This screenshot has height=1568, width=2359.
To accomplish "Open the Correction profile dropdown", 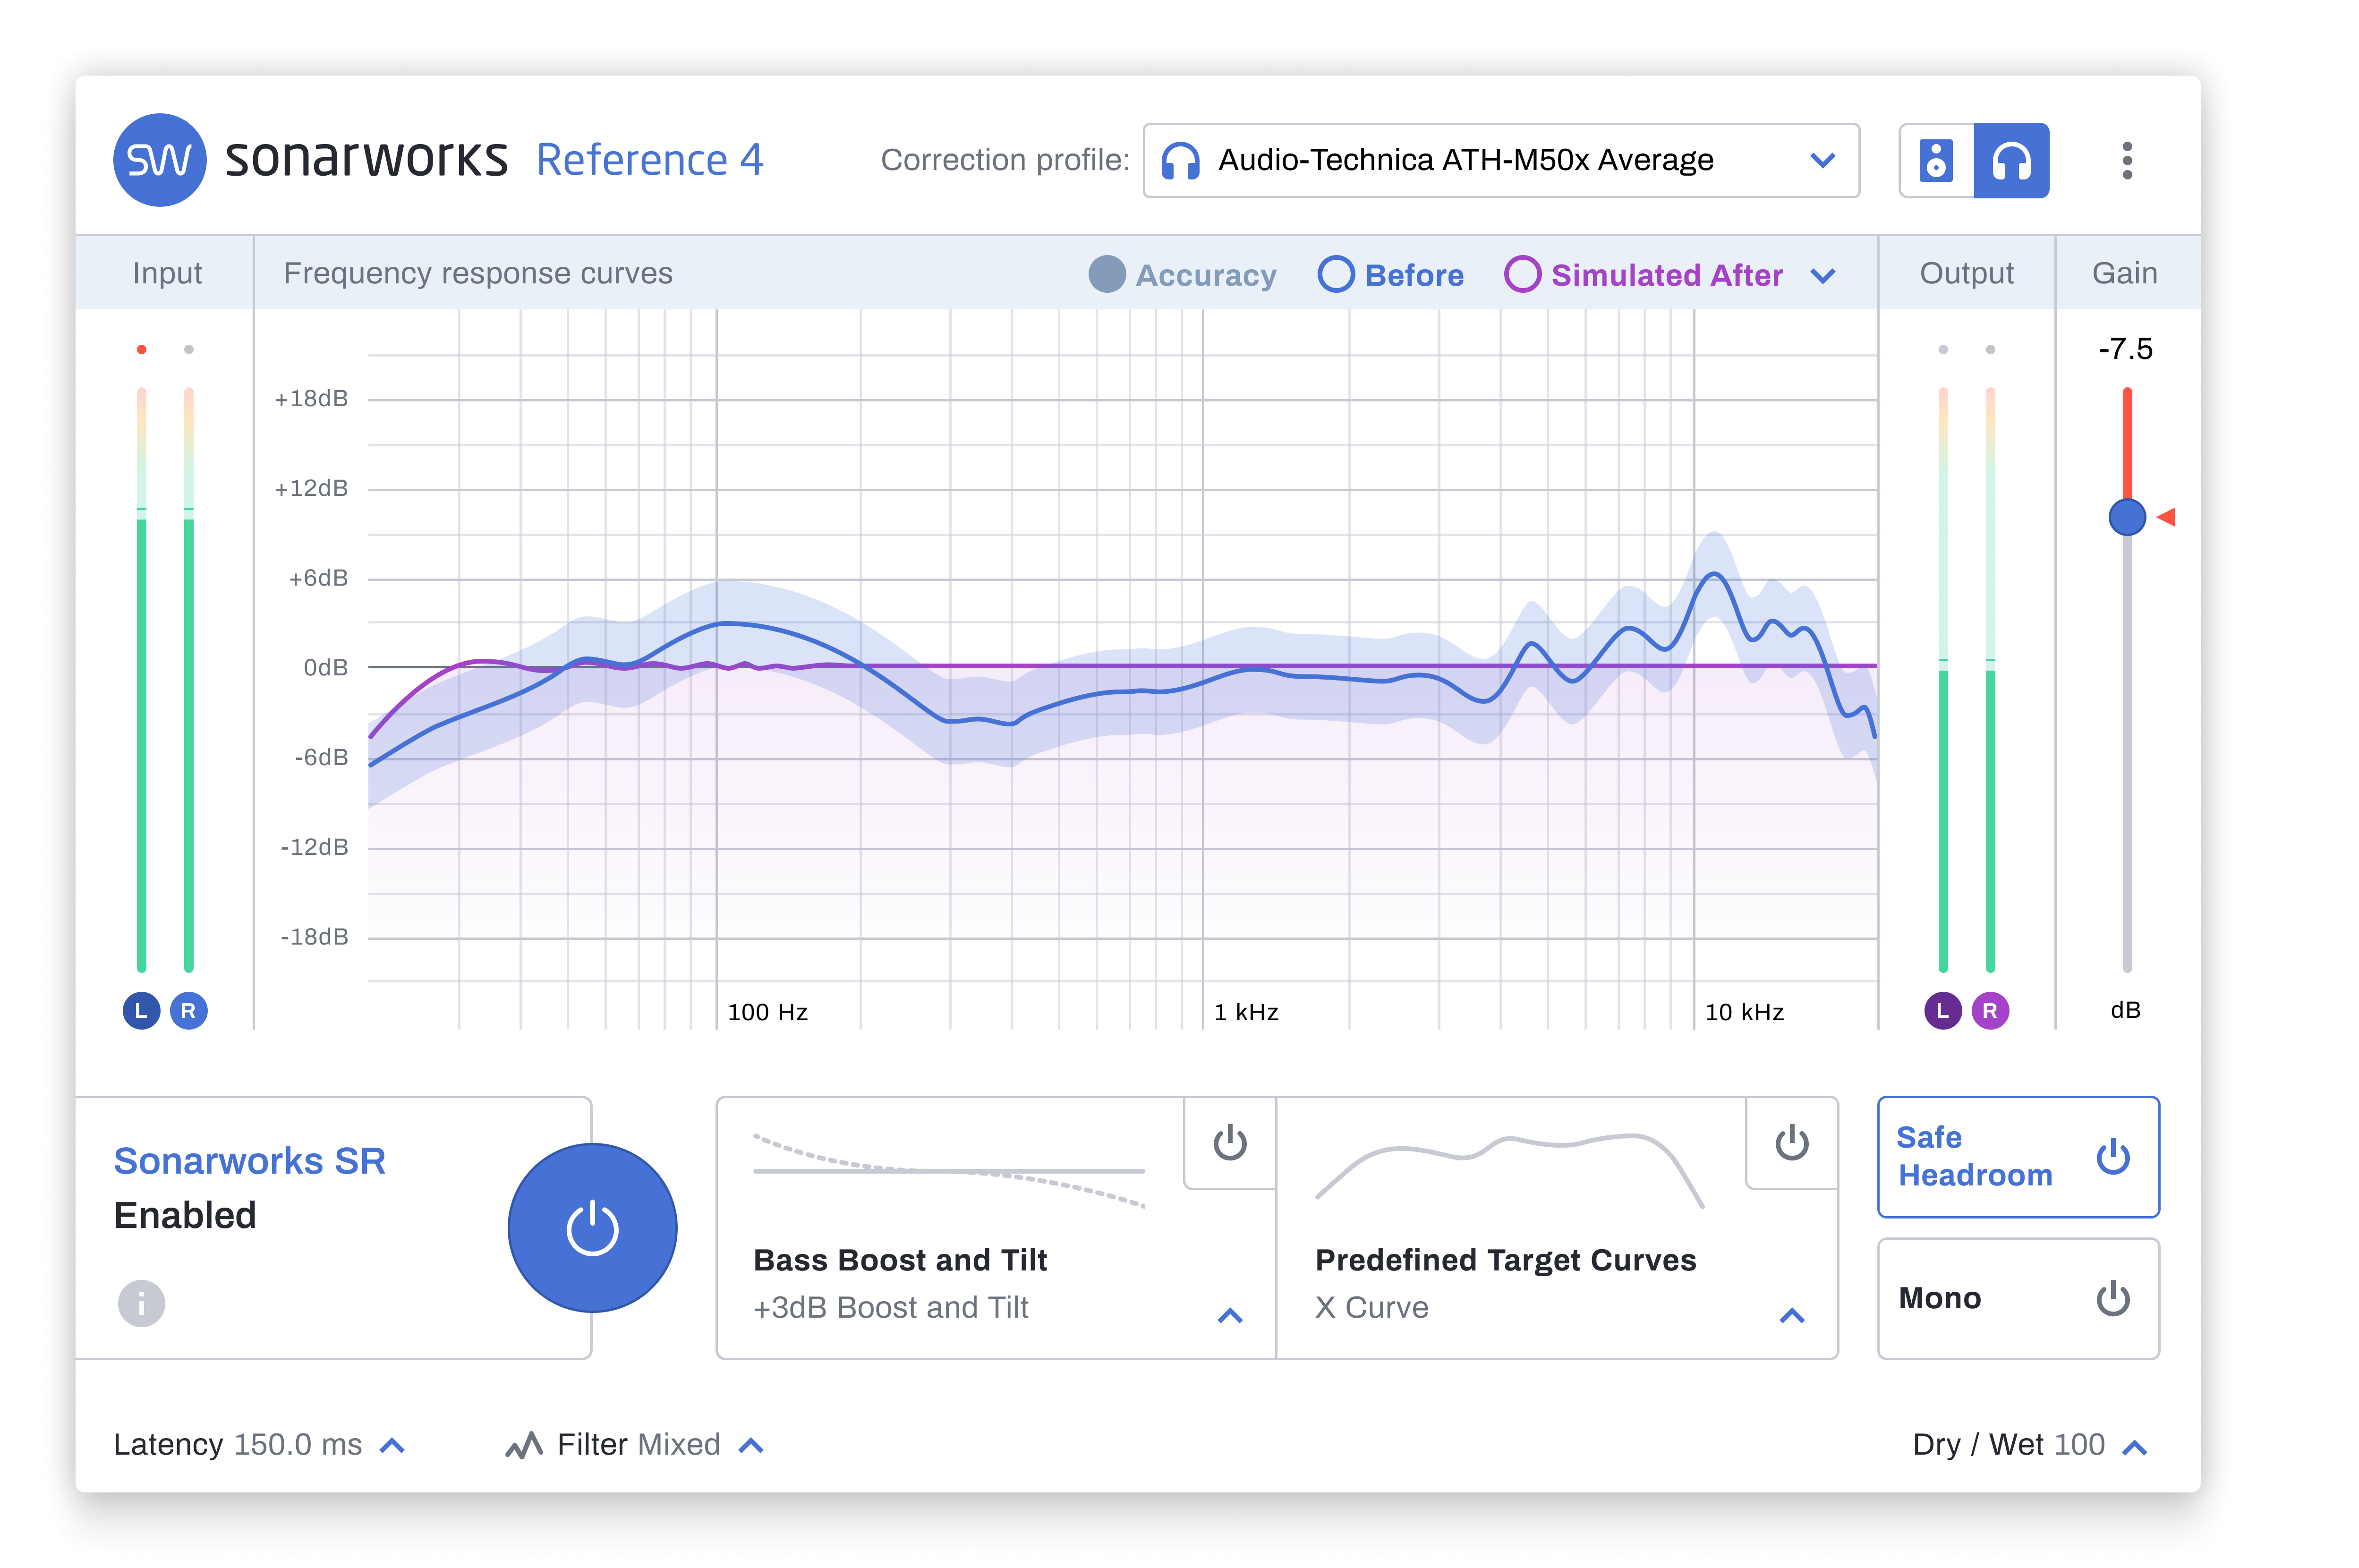I will click(x=1501, y=160).
